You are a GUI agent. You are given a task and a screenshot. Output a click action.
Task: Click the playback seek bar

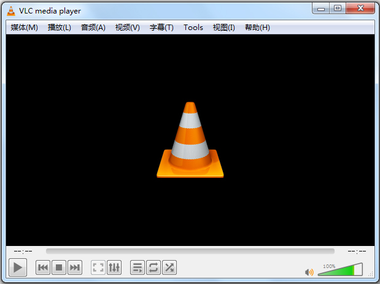pyautogui.click(x=190, y=251)
